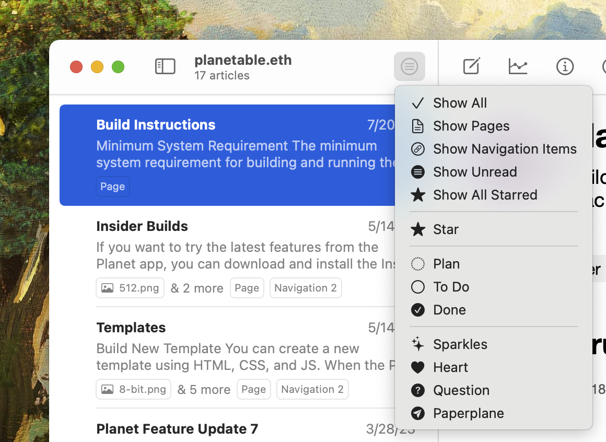Image resolution: width=606 pixels, height=442 pixels.
Task: Apply the Star marker
Action: click(x=446, y=229)
